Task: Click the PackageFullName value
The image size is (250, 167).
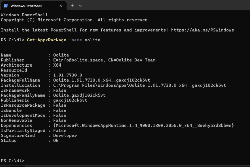Action: [x=102, y=80]
